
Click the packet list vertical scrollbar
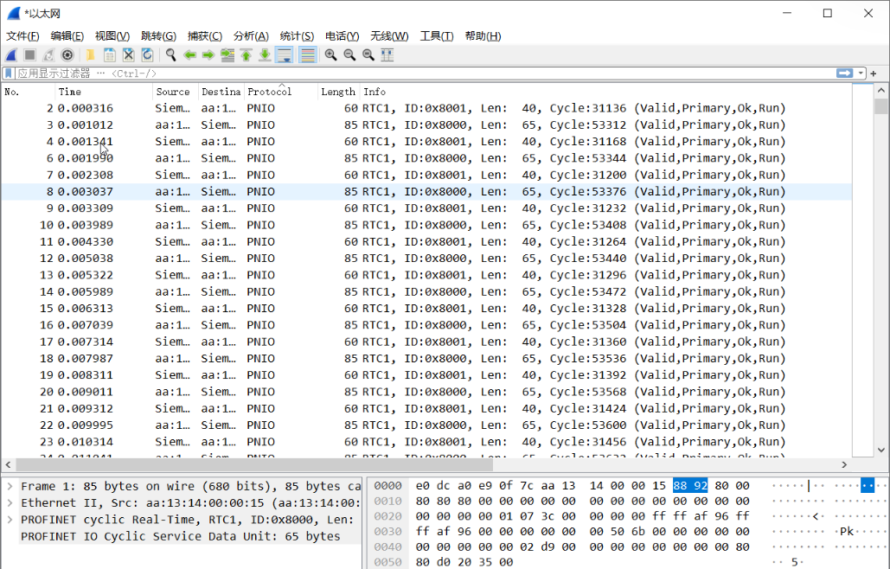(x=880, y=259)
